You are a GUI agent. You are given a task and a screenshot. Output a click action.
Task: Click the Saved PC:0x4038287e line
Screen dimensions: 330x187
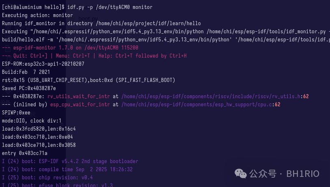coord(29,88)
